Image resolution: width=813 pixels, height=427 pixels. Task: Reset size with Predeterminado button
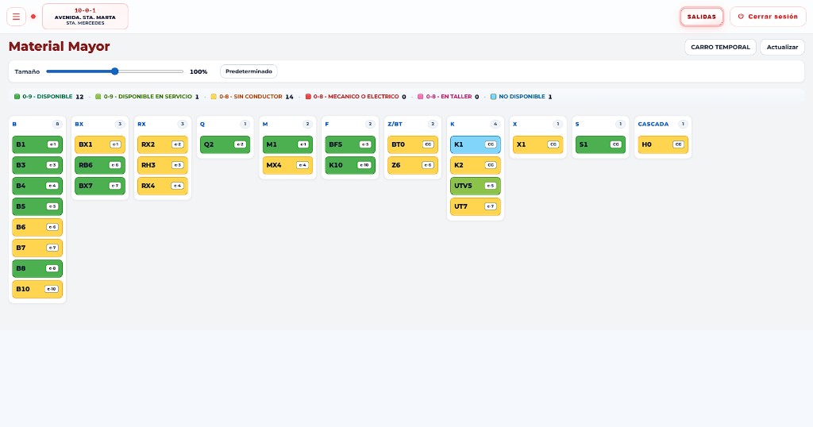click(249, 71)
